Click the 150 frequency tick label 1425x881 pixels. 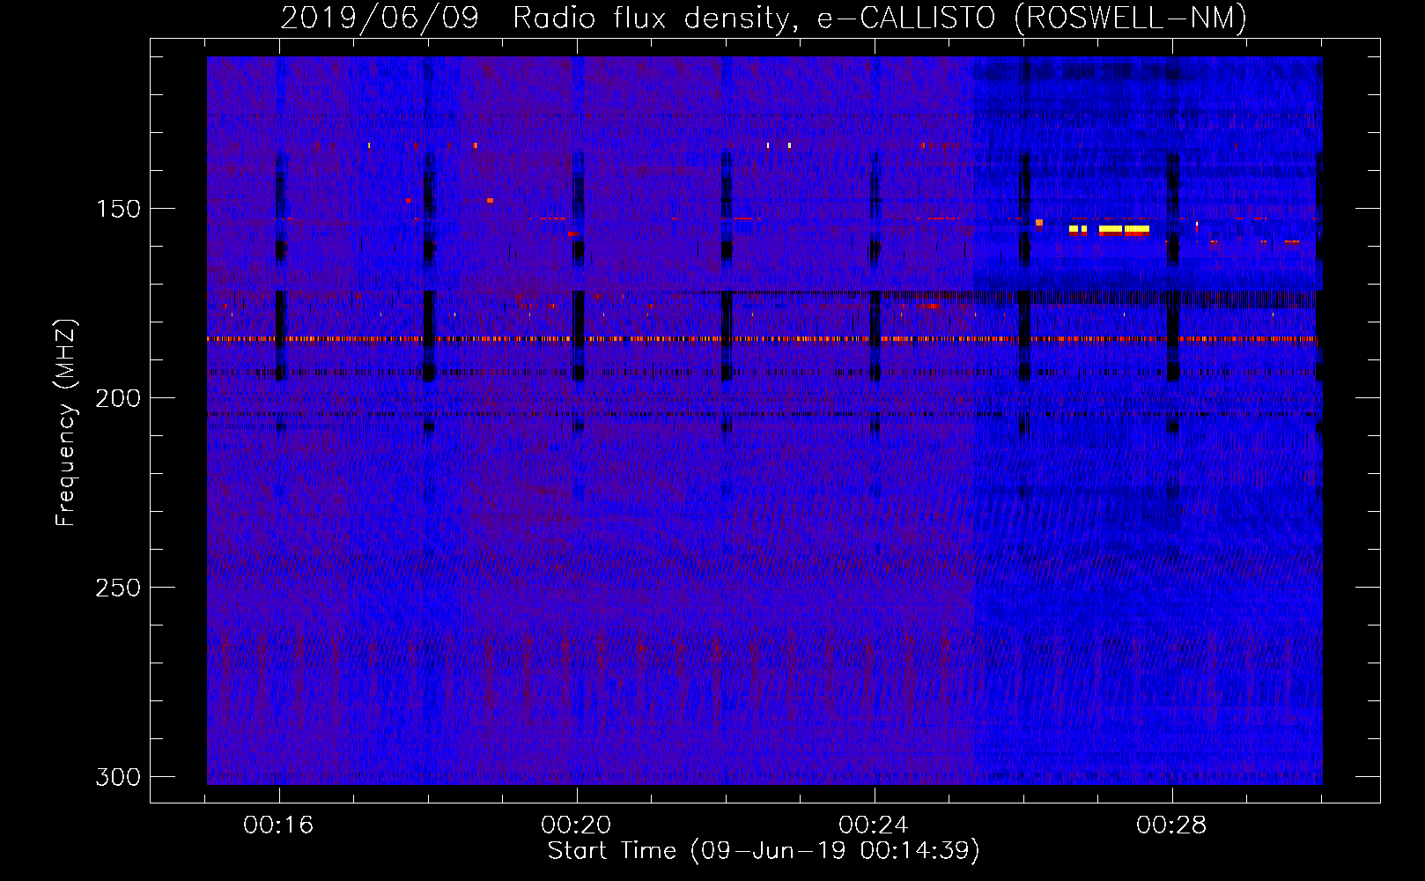(x=118, y=209)
